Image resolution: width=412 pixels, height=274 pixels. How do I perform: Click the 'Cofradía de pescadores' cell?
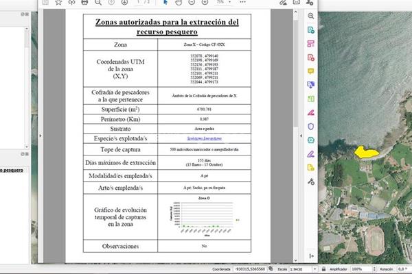click(120, 96)
